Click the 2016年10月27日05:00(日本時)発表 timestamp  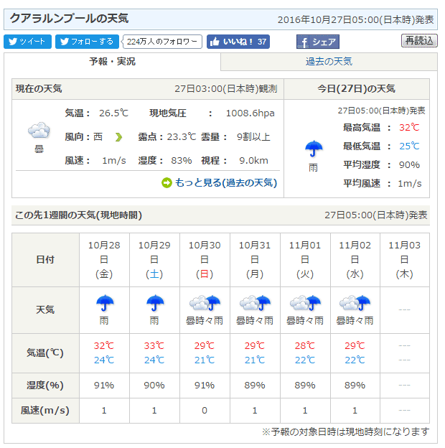355,19
